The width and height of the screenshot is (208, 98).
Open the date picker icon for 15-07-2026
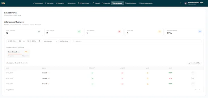point(39,41)
